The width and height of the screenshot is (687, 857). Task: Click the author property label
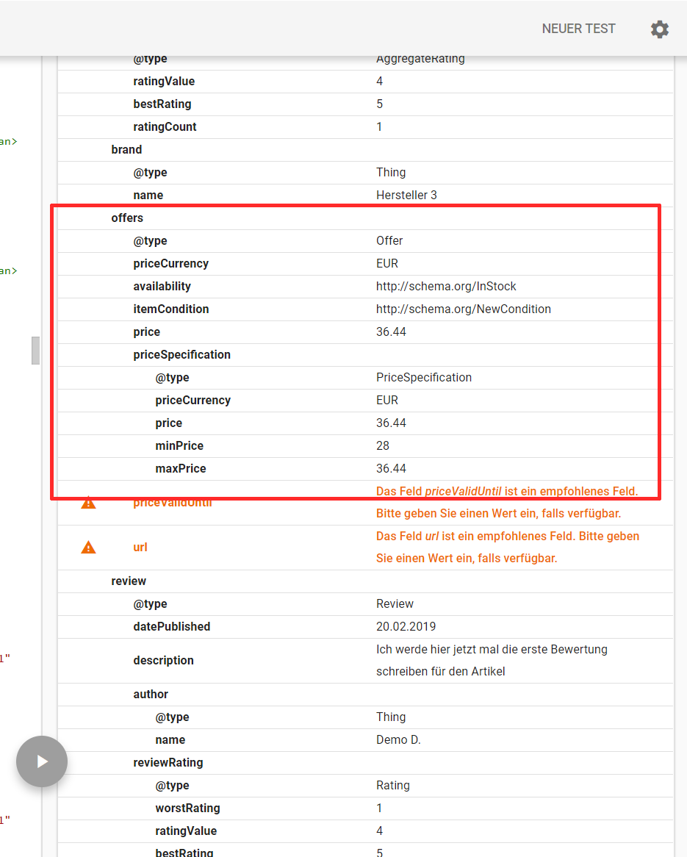151,695
